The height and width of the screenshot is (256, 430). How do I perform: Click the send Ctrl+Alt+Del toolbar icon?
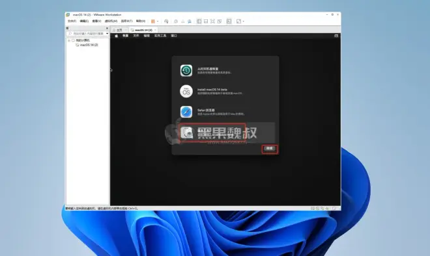pyautogui.click(x=166, y=21)
